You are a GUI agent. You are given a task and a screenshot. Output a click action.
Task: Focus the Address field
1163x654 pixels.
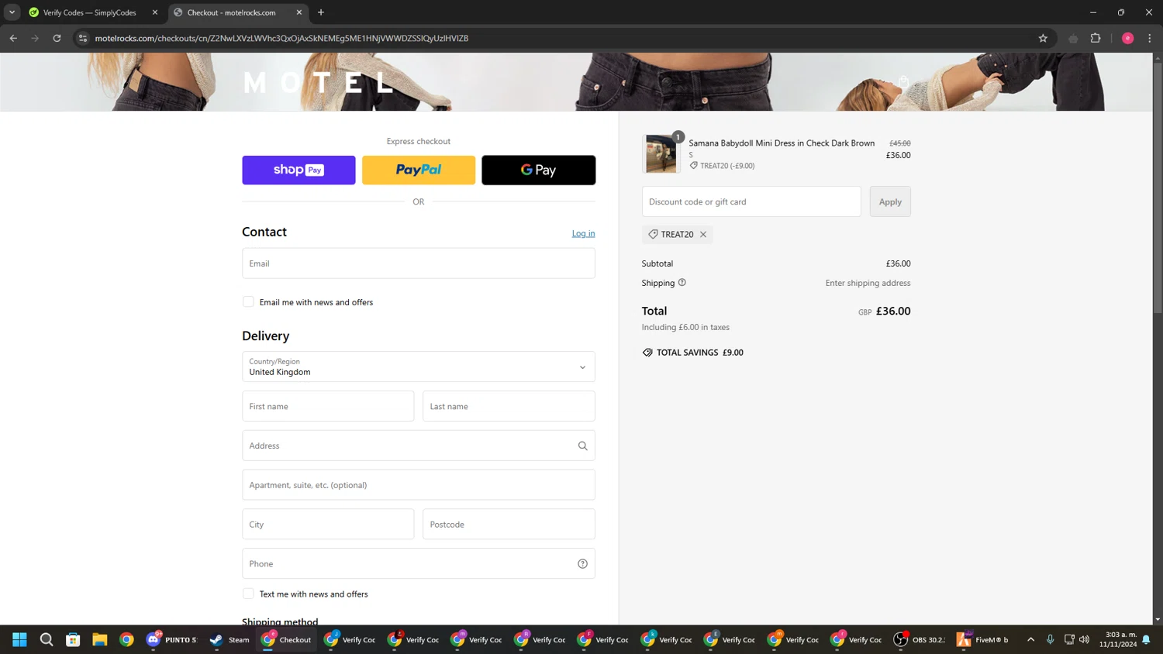click(419, 446)
